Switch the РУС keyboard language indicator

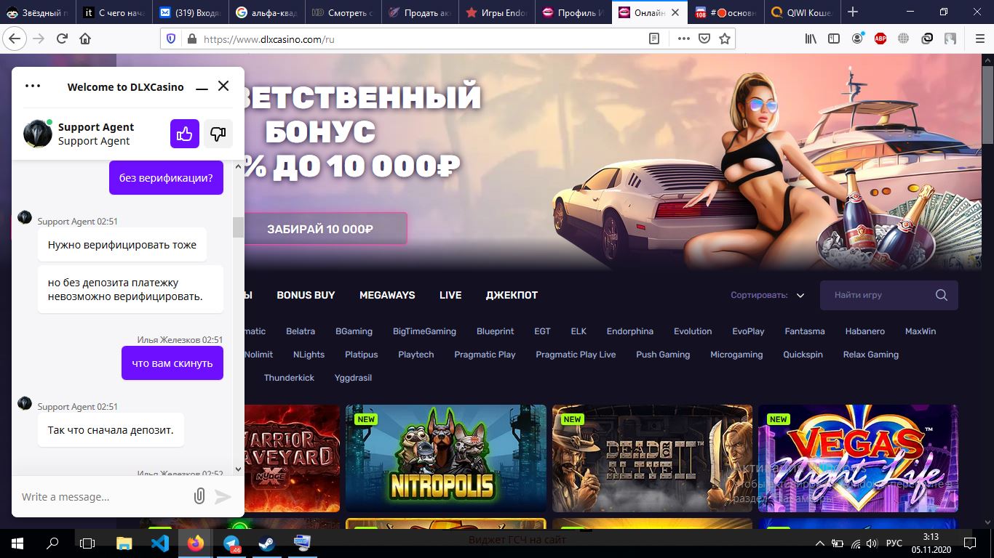(894, 543)
